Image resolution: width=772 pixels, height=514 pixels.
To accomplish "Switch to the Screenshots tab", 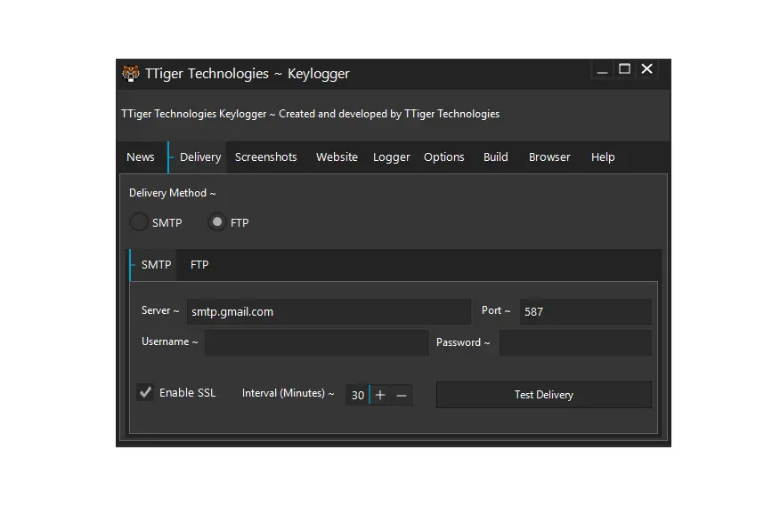I will tap(265, 157).
